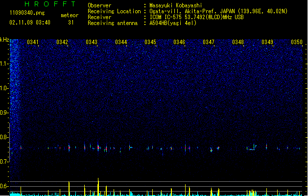Image resolution: width=308 pixels, height=196 pixels.
Task: Click the meteor count value 31
Action: [x=71, y=23]
